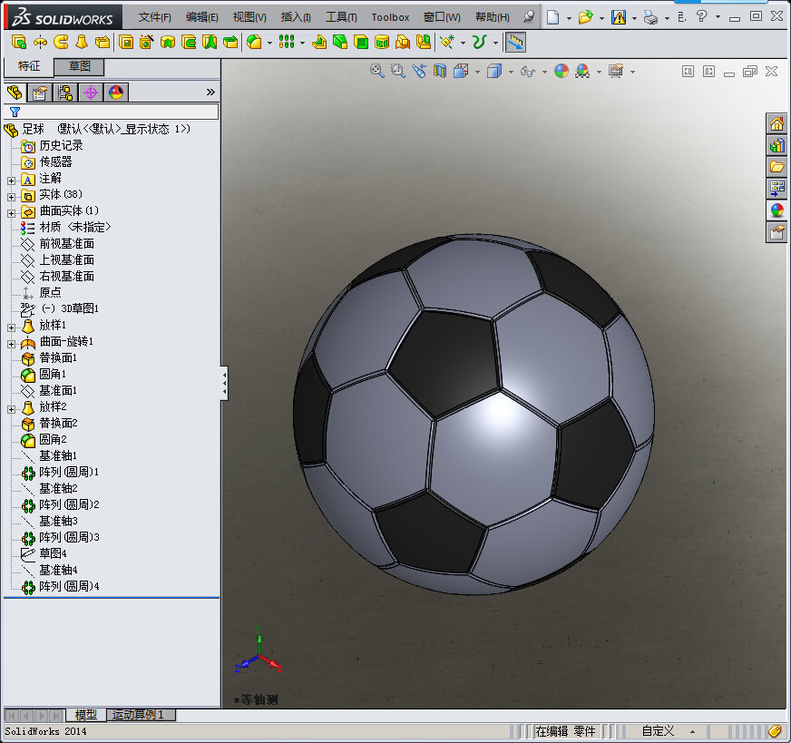The height and width of the screenshot is (743, 791).
Task: Open the 视图(V) menu
Action: coord(249,17)
